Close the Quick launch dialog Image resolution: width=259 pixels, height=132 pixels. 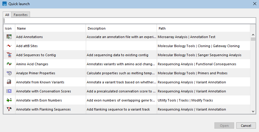click(x=254, y=4)
